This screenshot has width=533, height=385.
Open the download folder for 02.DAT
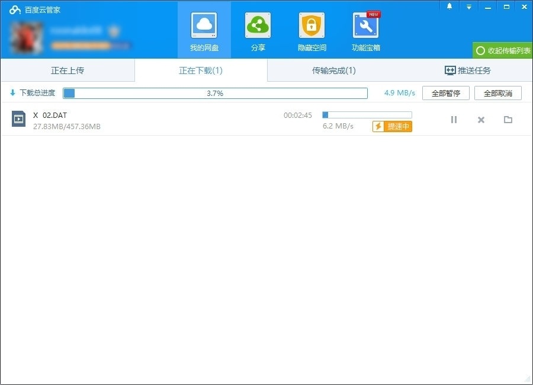tap(508, 120)
